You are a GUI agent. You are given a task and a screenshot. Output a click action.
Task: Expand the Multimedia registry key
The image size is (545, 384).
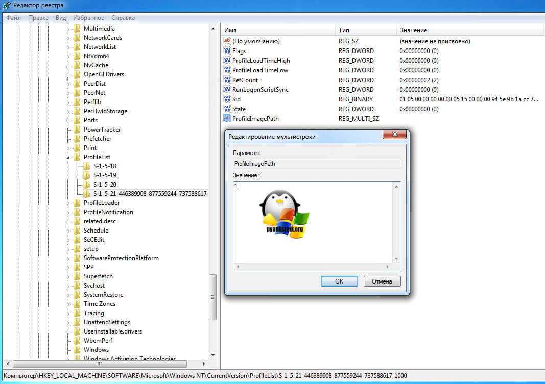click(x=68, y=29)
